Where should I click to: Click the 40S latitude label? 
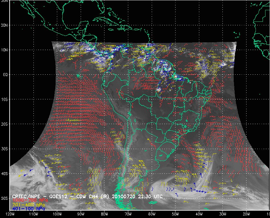pos(4,173)
